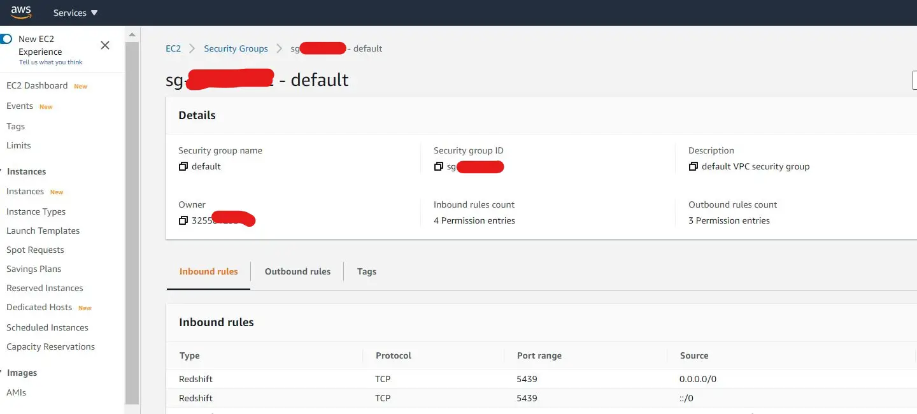
Task: Copy the security group ID
Action: coord(438,166)
